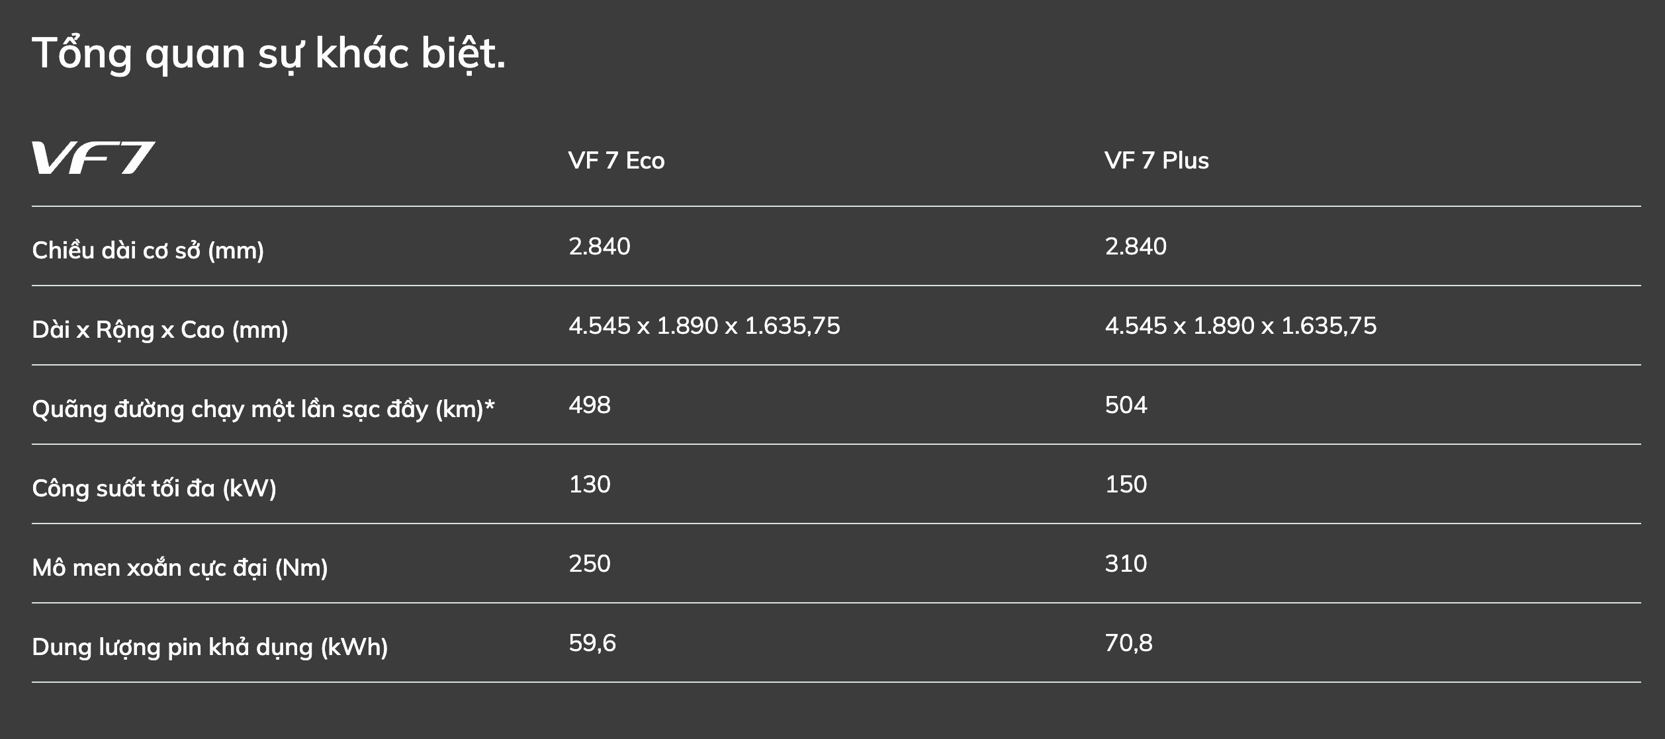This screenshot has height=739, width=1665.
Task: Click the 'Chiều dài cơ sở (mm)' row label
Action: point(148,251)
